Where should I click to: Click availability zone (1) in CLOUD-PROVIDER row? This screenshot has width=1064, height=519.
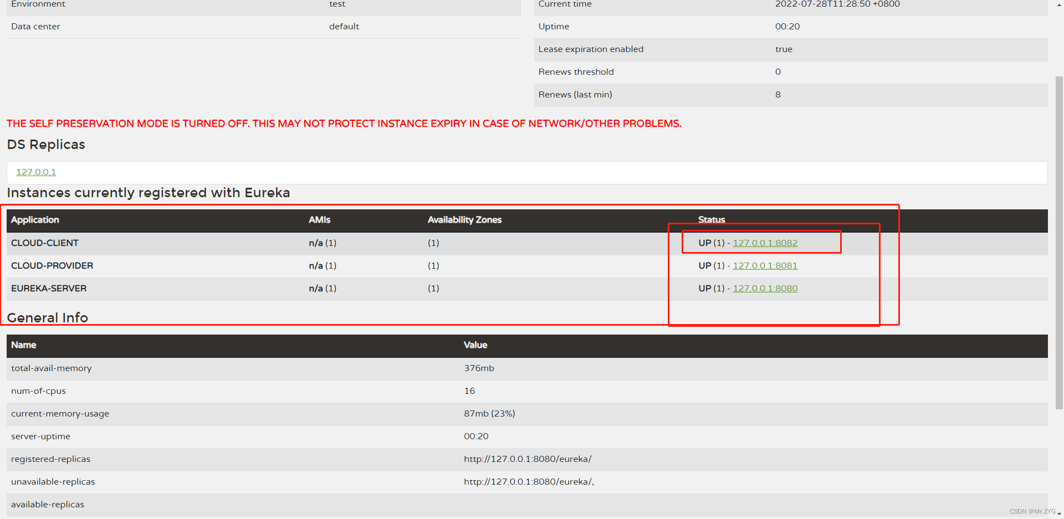pos(433,266)
